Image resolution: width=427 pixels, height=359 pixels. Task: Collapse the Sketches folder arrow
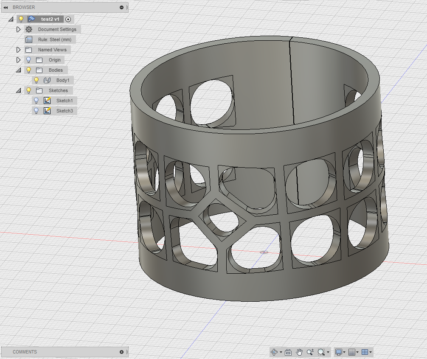click(x=18, y=90)
